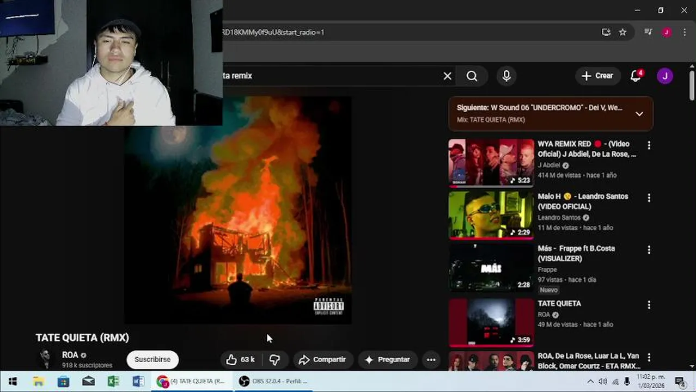Screen dimensions: 696x392
Task: Open Excel from the taskbar
Action: tap(113, 381)
